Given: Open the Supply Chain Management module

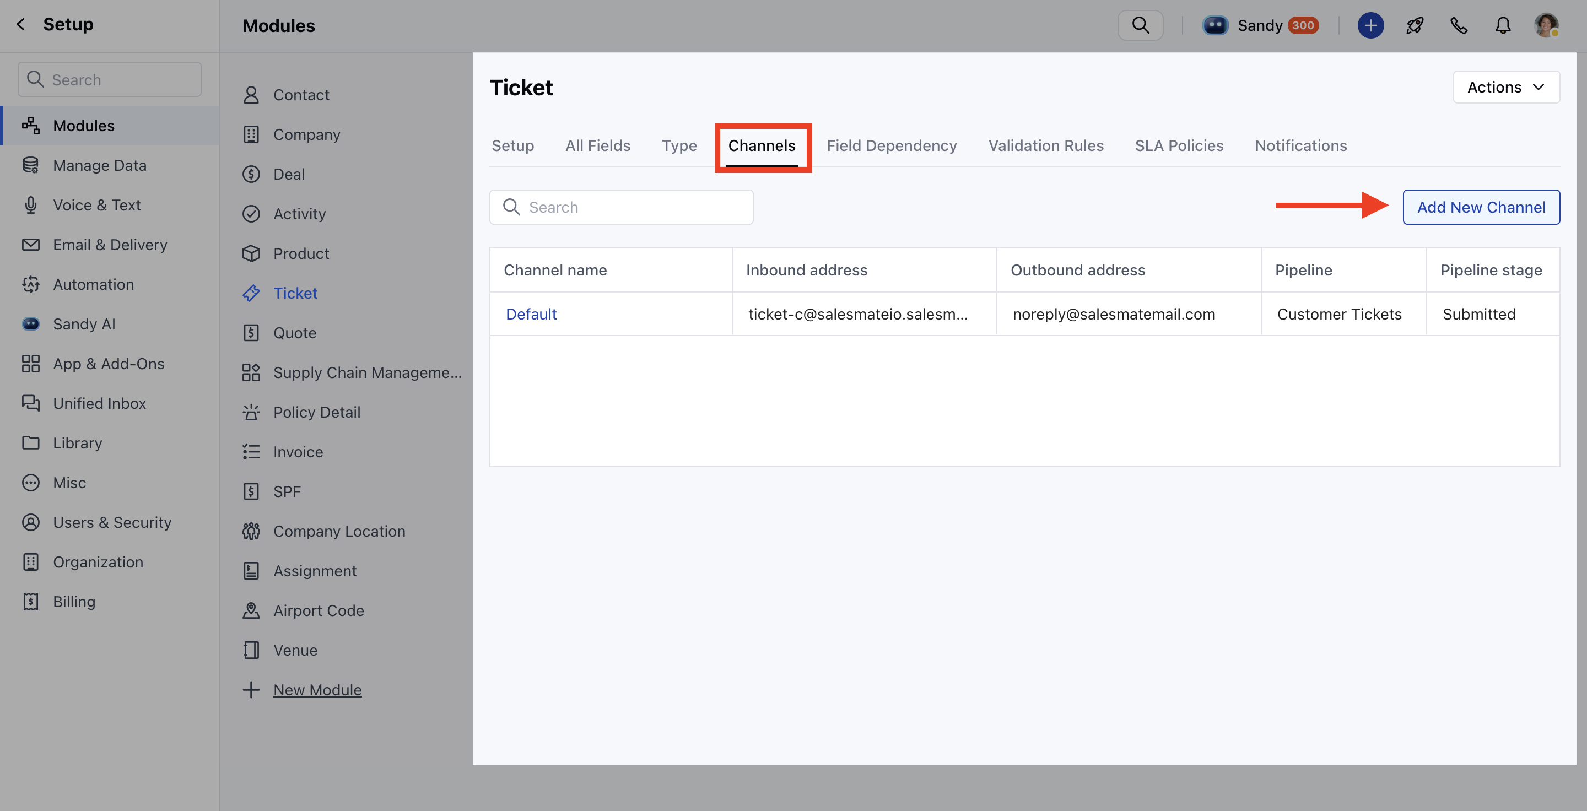Looking at the screenshot, I should coord(367,372).
